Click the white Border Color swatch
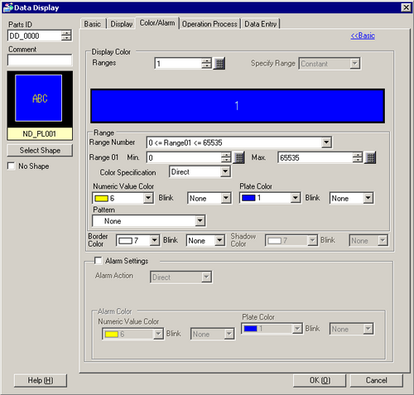The image size is (414, 395). [125, 241]
